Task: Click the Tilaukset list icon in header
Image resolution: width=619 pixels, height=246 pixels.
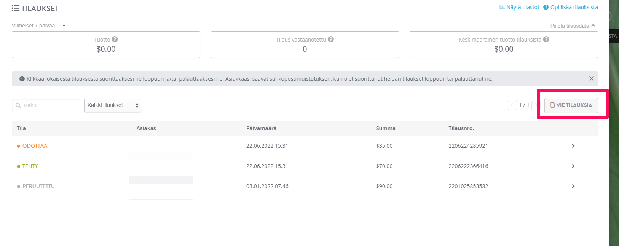Action: [16, 8]
